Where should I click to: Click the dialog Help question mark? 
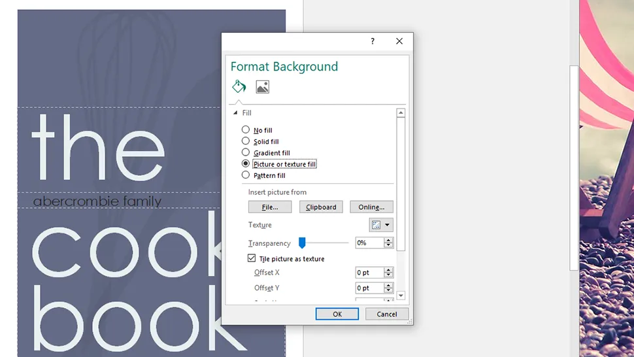point(373,41)
